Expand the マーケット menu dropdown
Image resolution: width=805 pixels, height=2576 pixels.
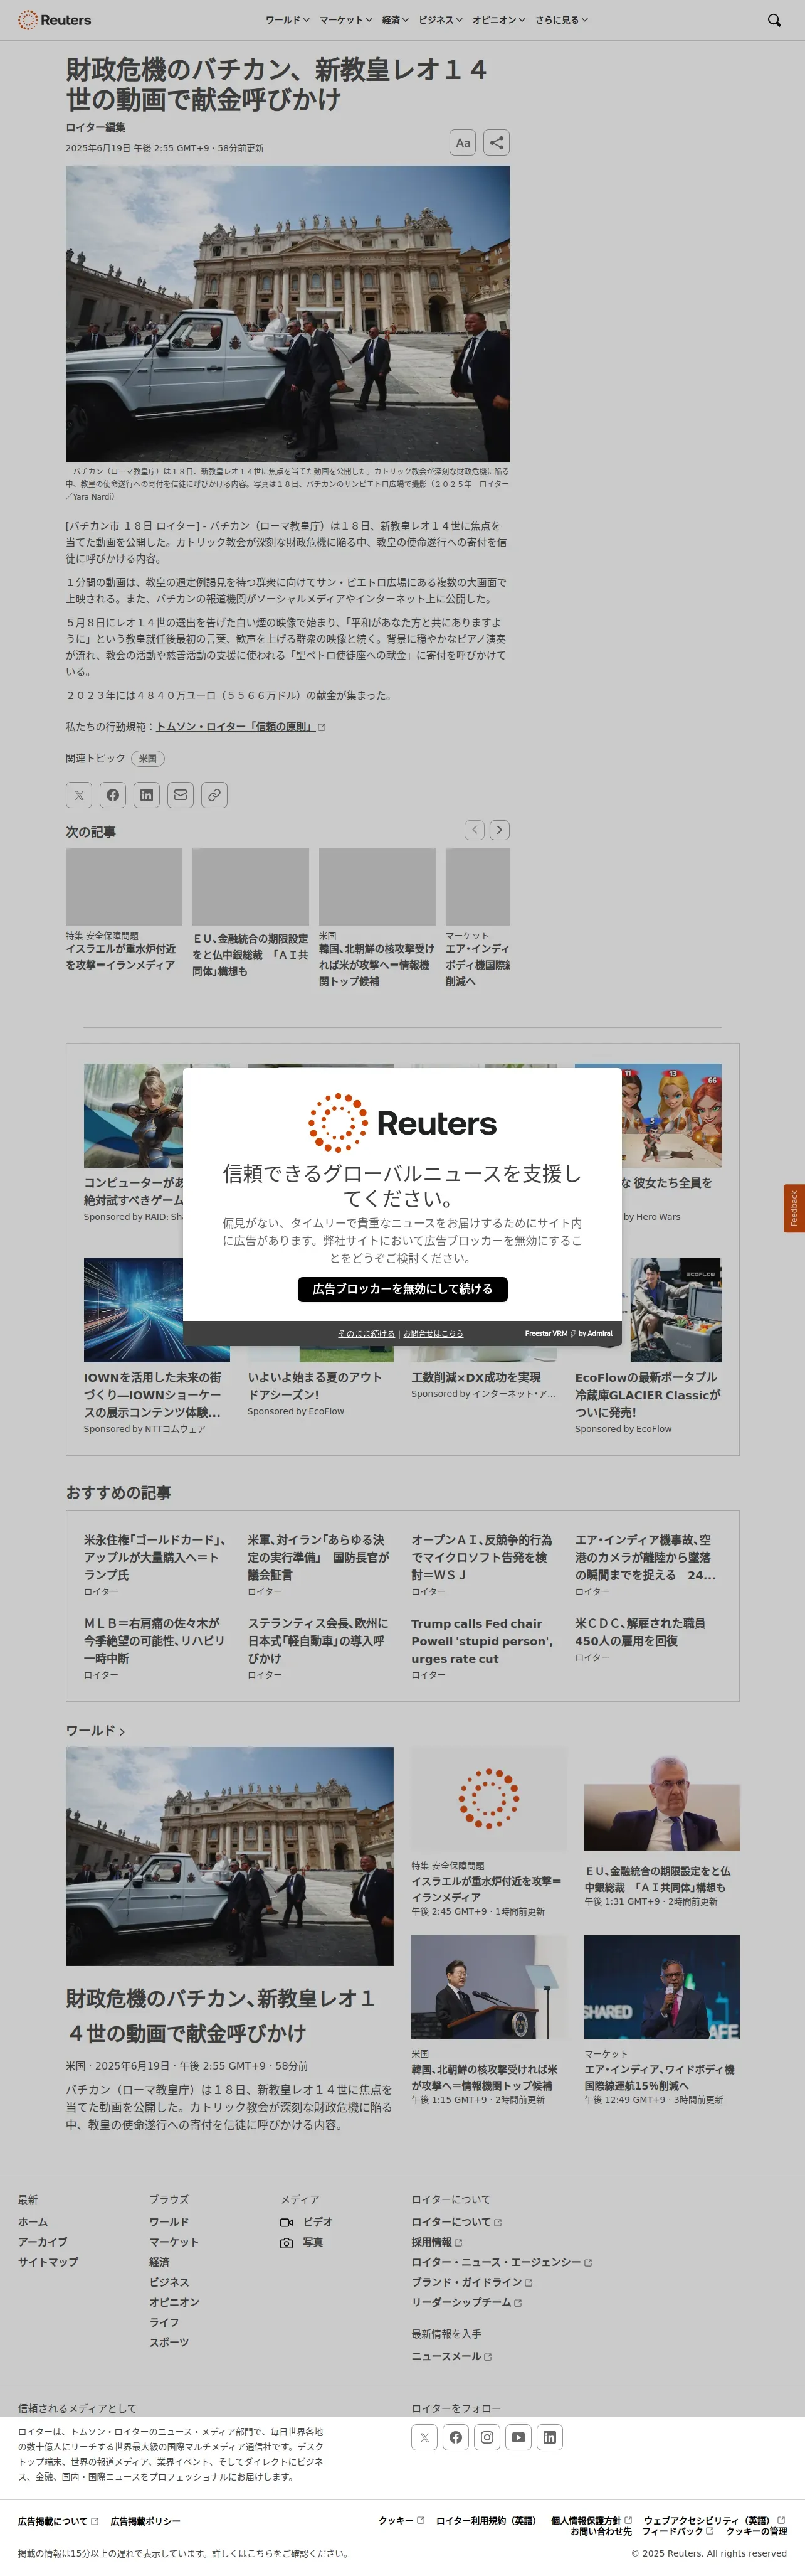click(345, 20)
